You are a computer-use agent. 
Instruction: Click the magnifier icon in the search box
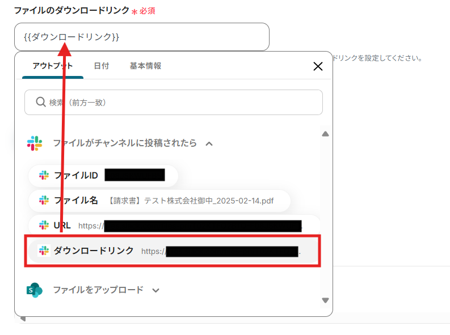coord(41,102)
